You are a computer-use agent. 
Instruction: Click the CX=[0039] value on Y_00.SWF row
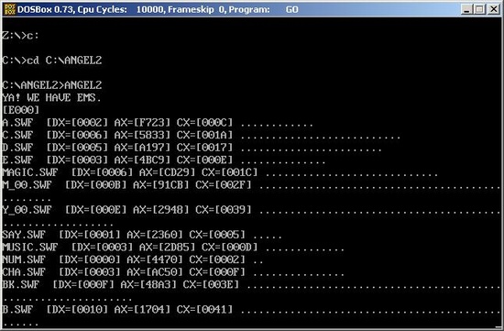pos(224,210)
